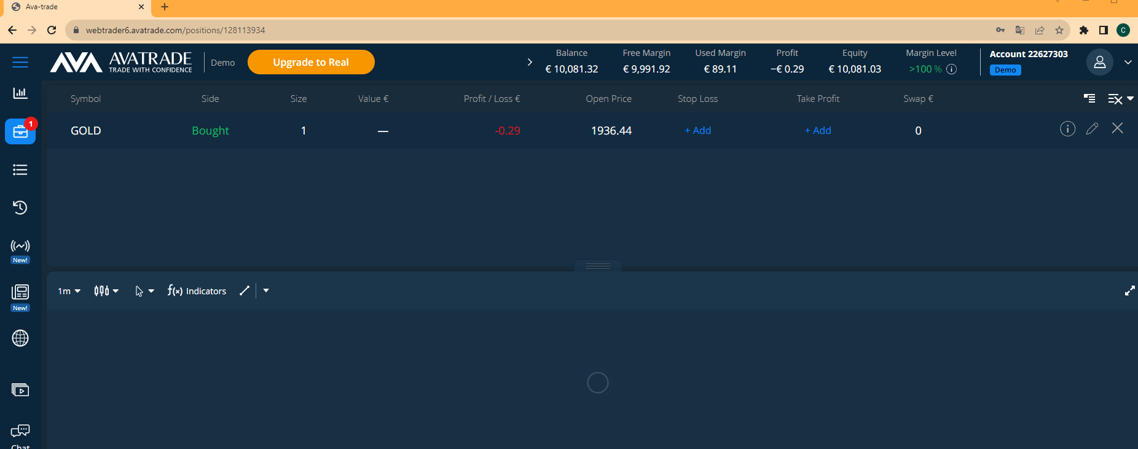Viewport: 1138px width, 449px height.
Task: Click the Bought side value
Action: pyautogui.click(x=210, y=131)
